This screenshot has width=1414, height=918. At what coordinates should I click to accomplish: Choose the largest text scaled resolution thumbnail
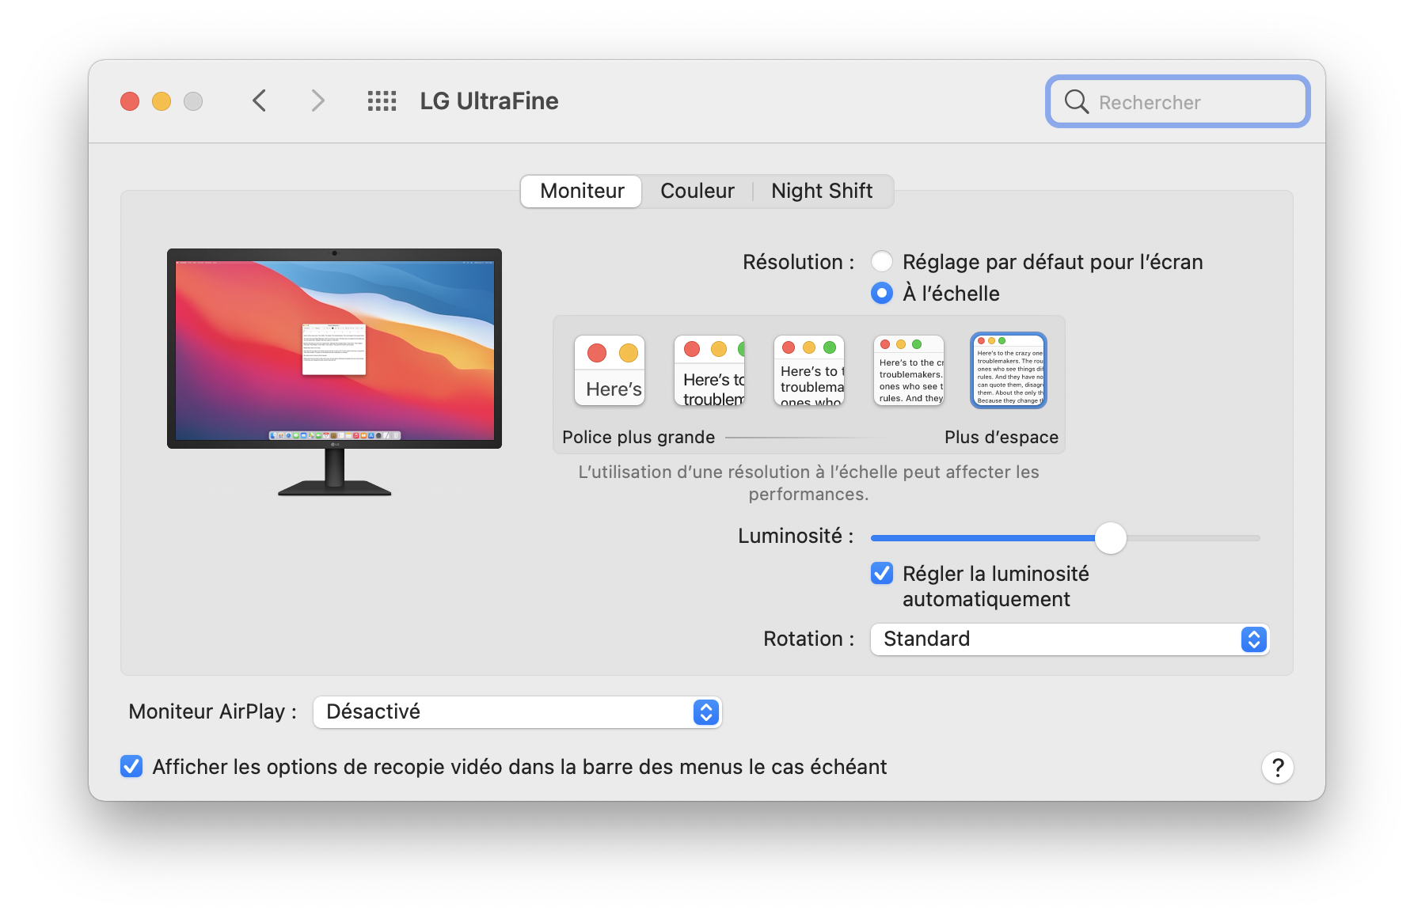[610, 370]
